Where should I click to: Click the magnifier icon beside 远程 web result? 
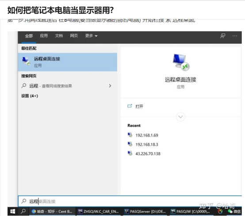pos(24,86)
